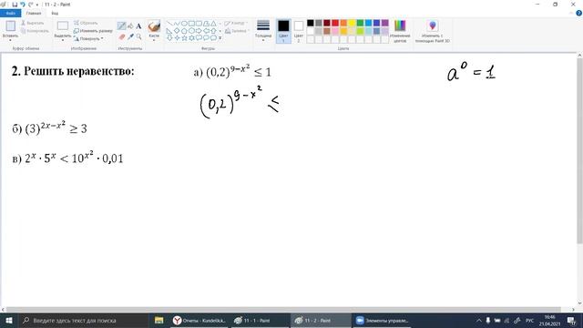The height and width of the screenshot is (328, 583).
Task: Click the Resize (Изменить размер) command
Action: coord(93,31)
